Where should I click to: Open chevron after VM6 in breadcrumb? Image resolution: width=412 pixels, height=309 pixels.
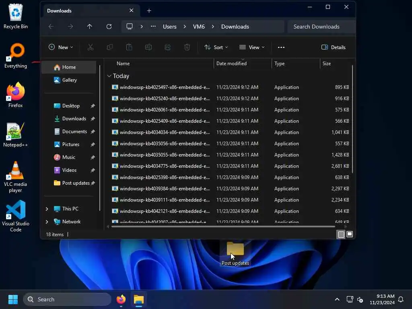pyautogui.click(x=213, y=27)
